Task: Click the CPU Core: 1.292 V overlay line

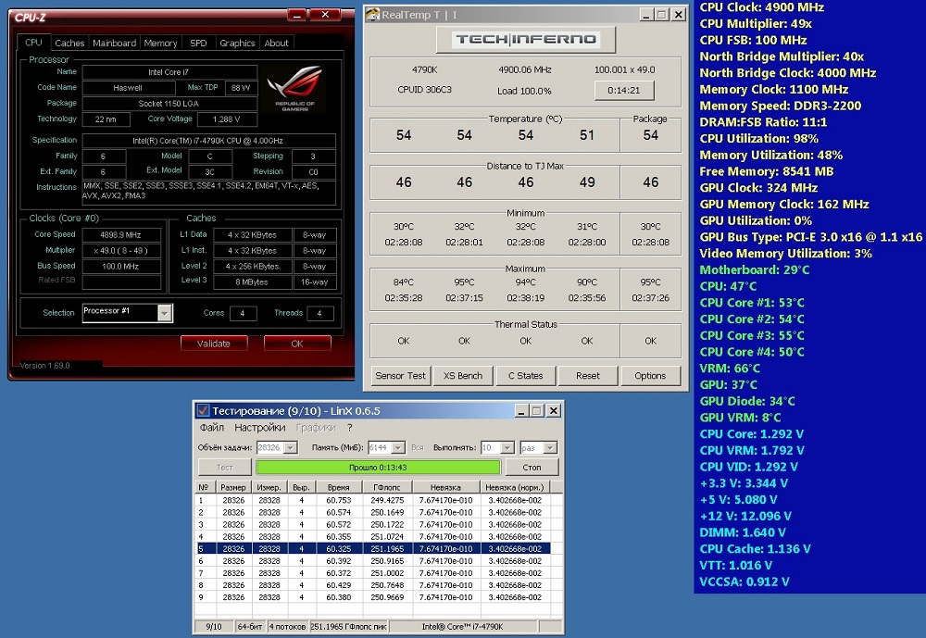Action: [751, 433]
